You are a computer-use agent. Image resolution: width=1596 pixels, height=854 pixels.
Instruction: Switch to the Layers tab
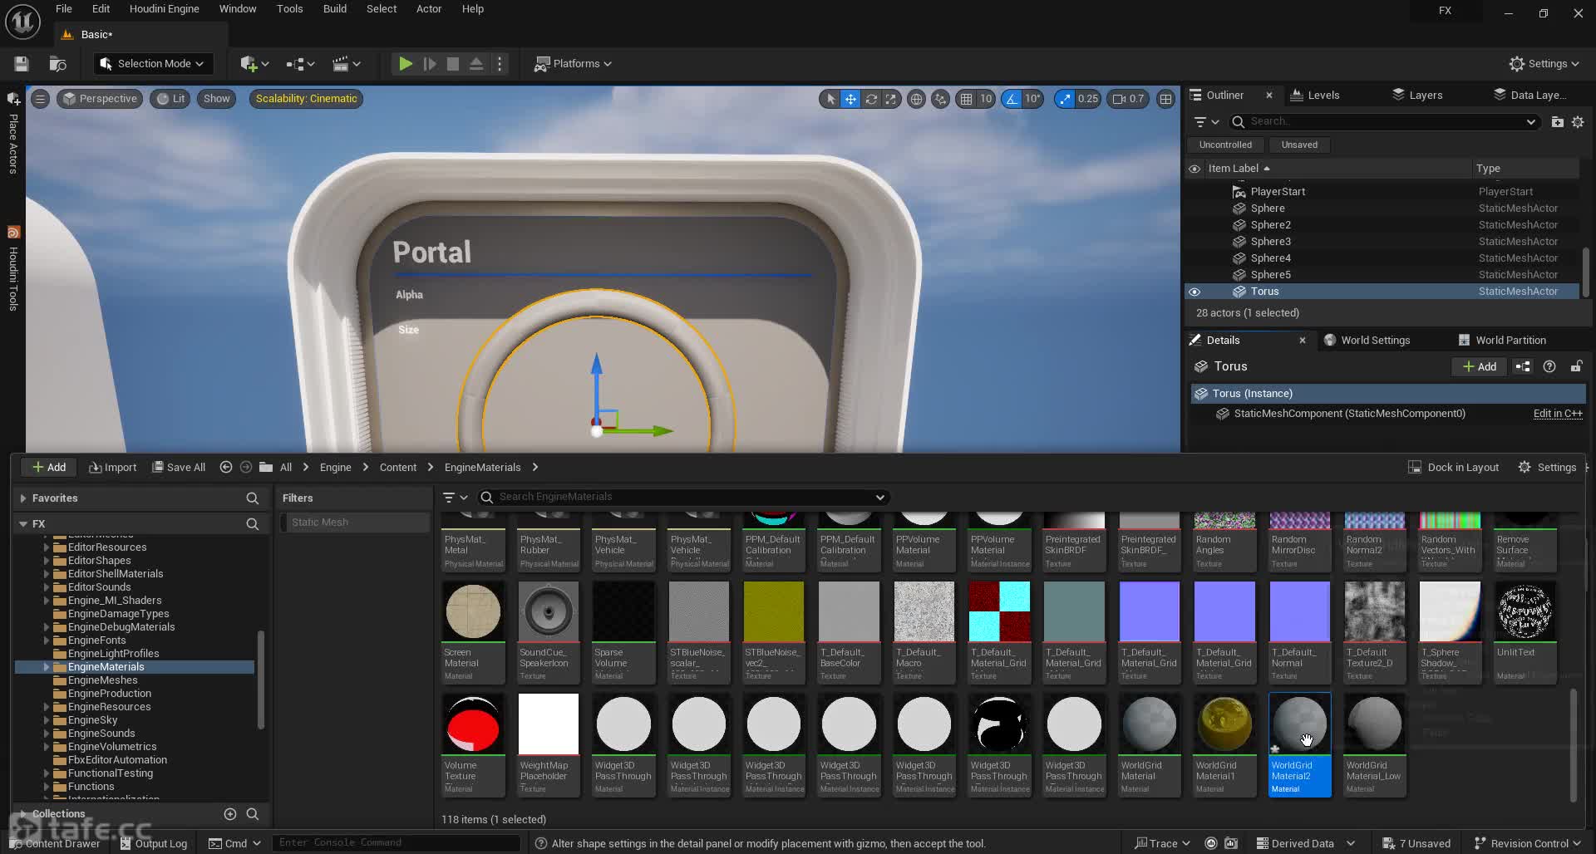tap(1417, 96)
